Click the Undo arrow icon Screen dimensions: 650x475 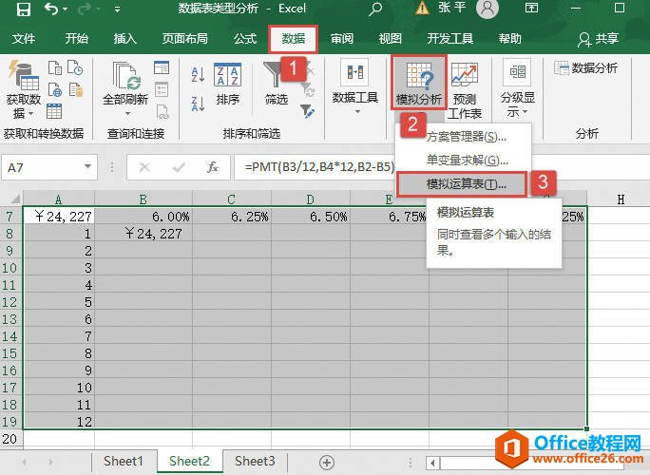[x=51, y=9]
